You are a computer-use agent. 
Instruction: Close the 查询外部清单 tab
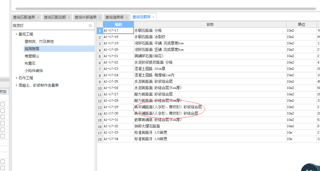[x=100, y=17]
